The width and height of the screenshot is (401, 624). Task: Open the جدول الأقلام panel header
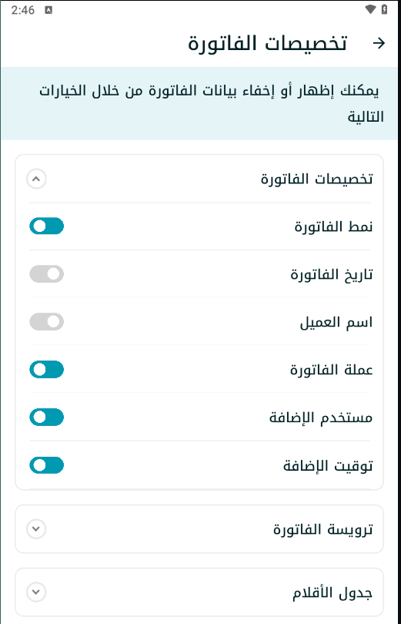click(x=199, y=592)
